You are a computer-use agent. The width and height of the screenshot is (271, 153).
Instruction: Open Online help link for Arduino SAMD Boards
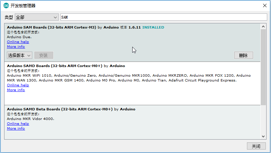[x=18, y=85]
